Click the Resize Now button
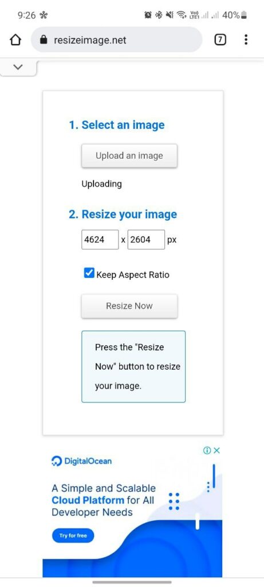 pos(129,306)
